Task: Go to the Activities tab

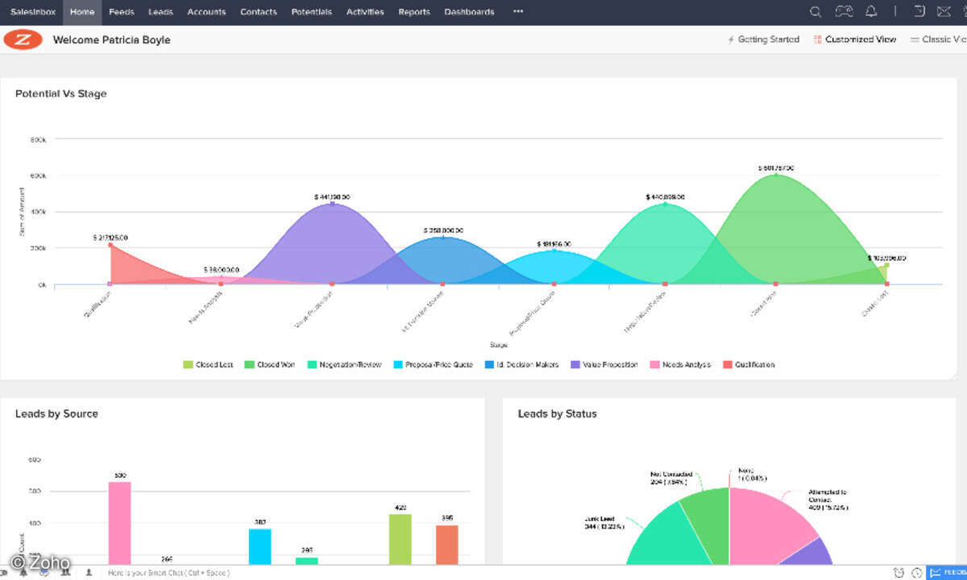Action: pyautogui.click(x=365, y=12)
